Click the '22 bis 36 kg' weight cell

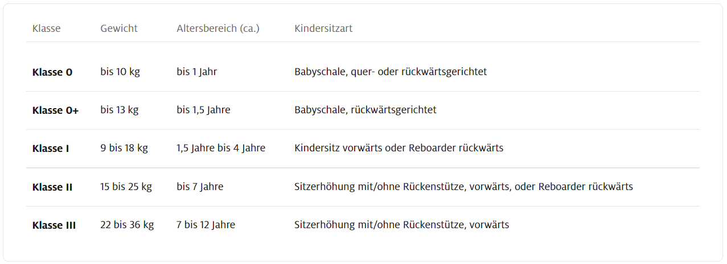point(127,225)
